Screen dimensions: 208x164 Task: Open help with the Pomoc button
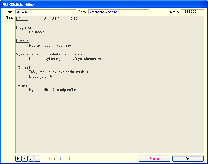coord(154,158)
